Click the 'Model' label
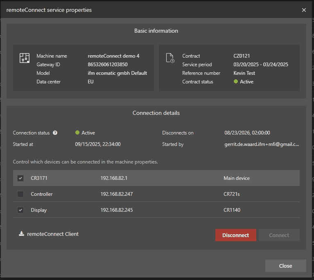The width and height of the screenshot is (314, 280). 43,73
